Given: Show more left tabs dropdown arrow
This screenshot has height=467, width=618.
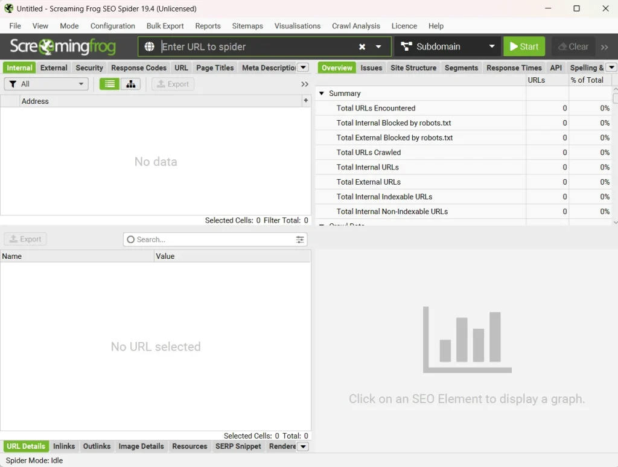Looking at the screenshot, I should tap(303, 68).
